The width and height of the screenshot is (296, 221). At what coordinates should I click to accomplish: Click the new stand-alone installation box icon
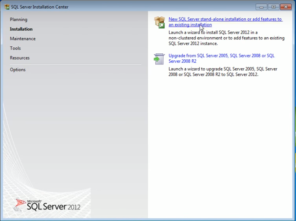[x=160, y=22]
